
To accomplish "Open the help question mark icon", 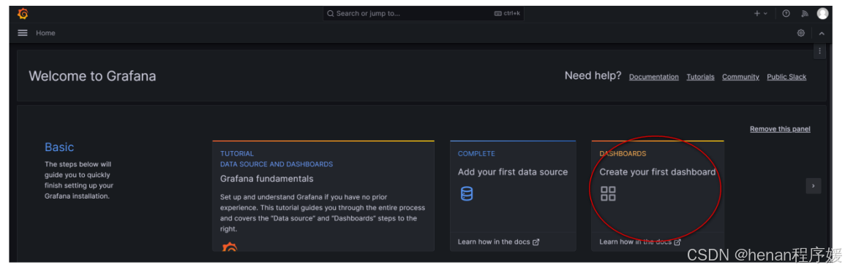I will 786,13.
